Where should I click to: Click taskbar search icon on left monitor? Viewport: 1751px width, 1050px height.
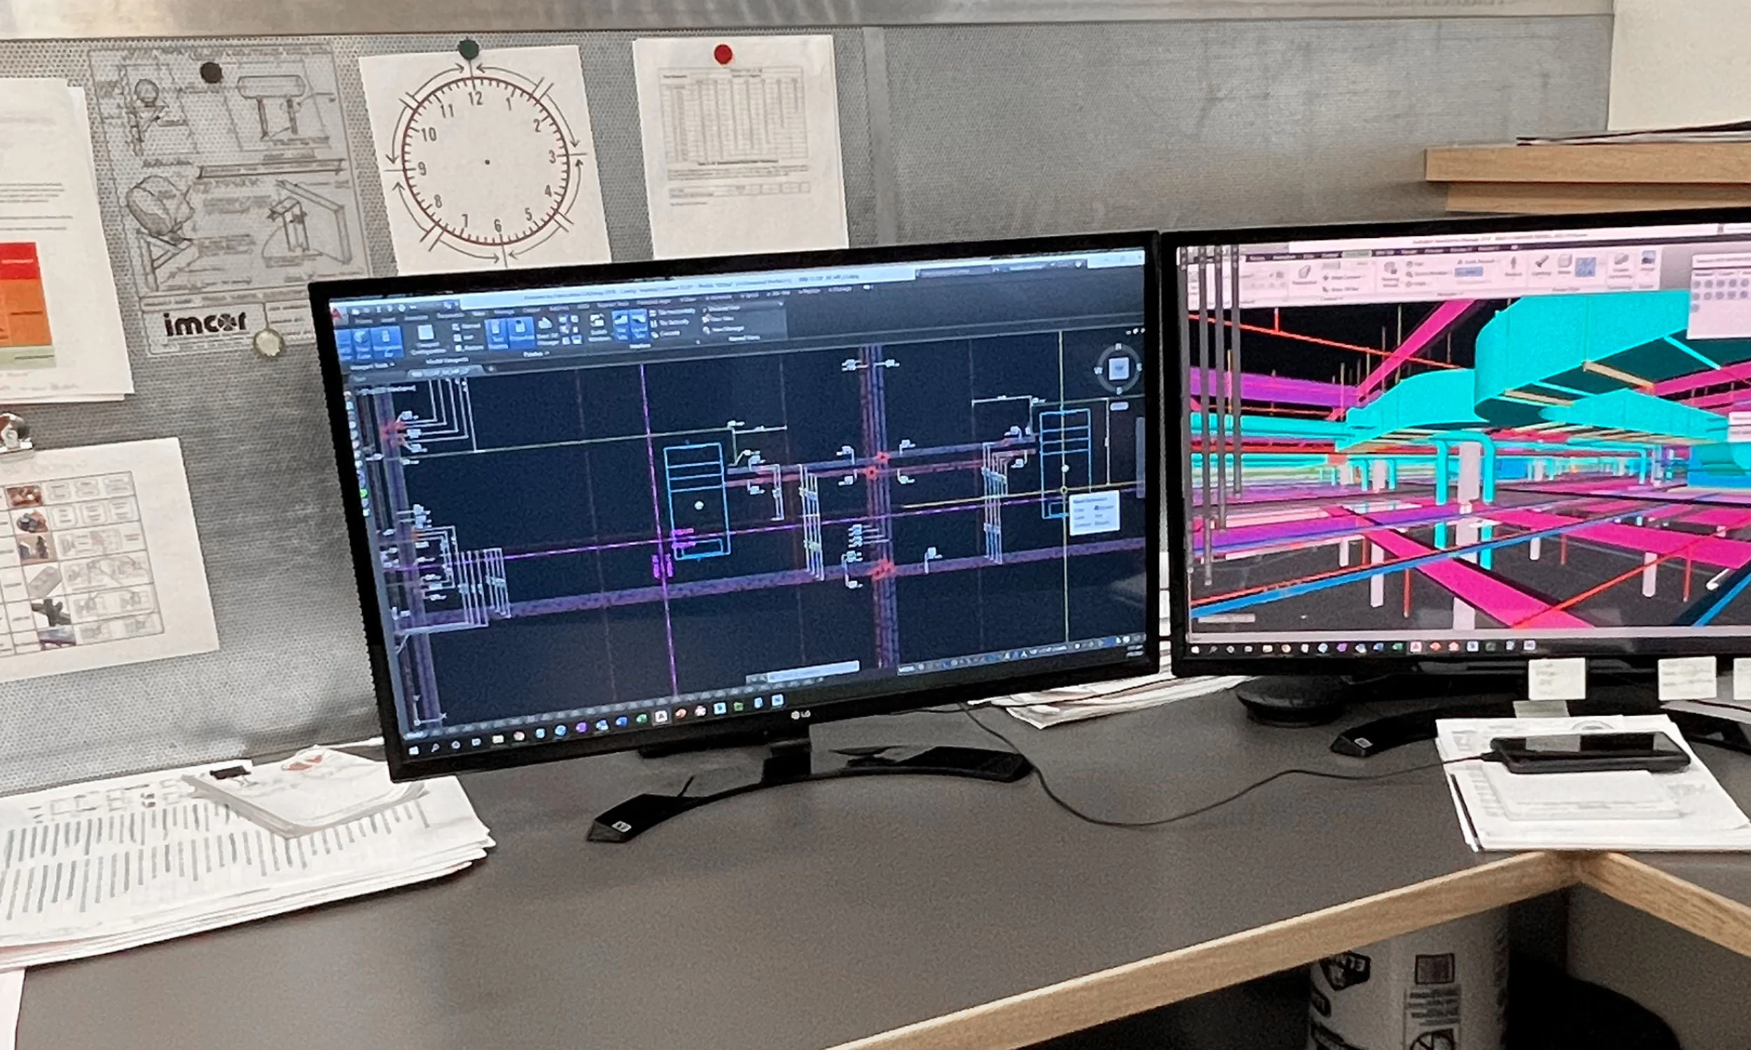pos(435,748)
